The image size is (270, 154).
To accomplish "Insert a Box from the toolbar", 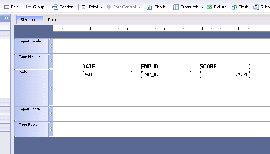I will click(x=11, y=7).
